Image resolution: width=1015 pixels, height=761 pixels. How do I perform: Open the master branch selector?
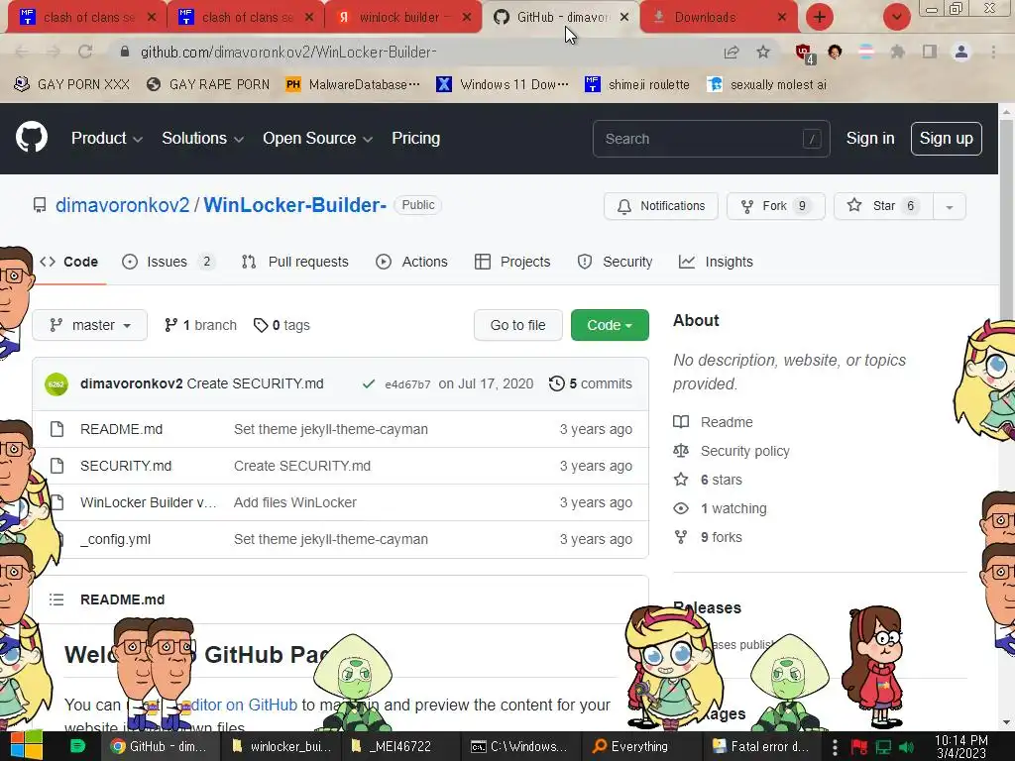90,325
